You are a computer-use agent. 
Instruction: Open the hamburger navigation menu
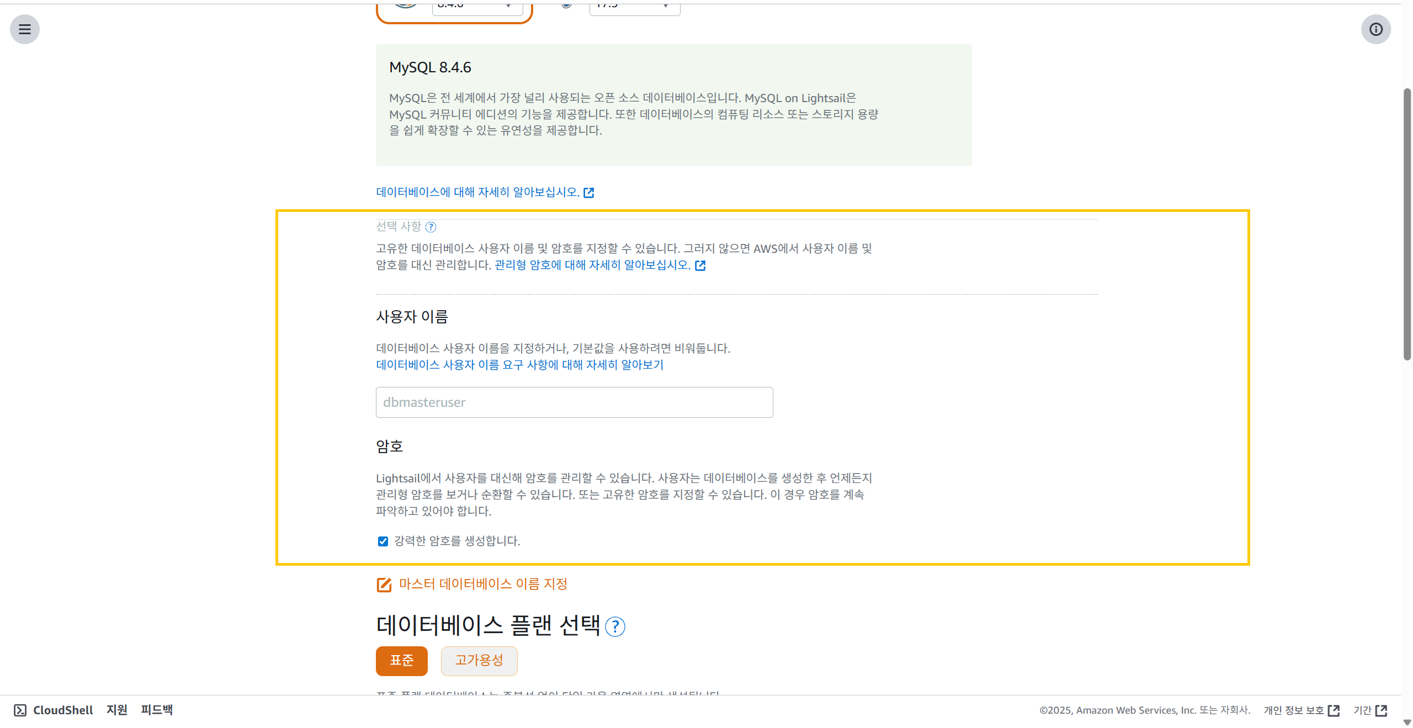click(25, 29)
